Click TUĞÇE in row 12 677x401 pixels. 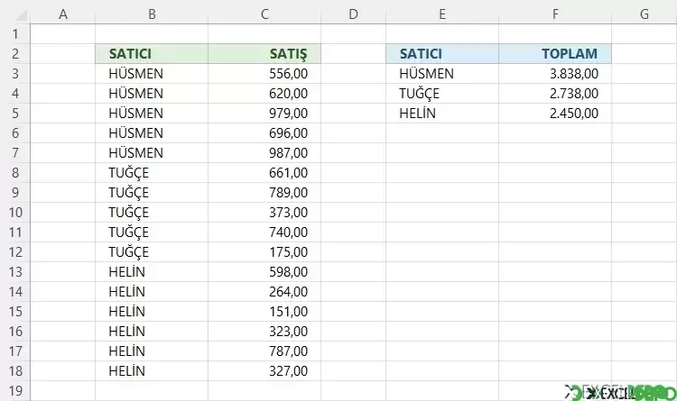pyautogui.click(x=152, y=252)
